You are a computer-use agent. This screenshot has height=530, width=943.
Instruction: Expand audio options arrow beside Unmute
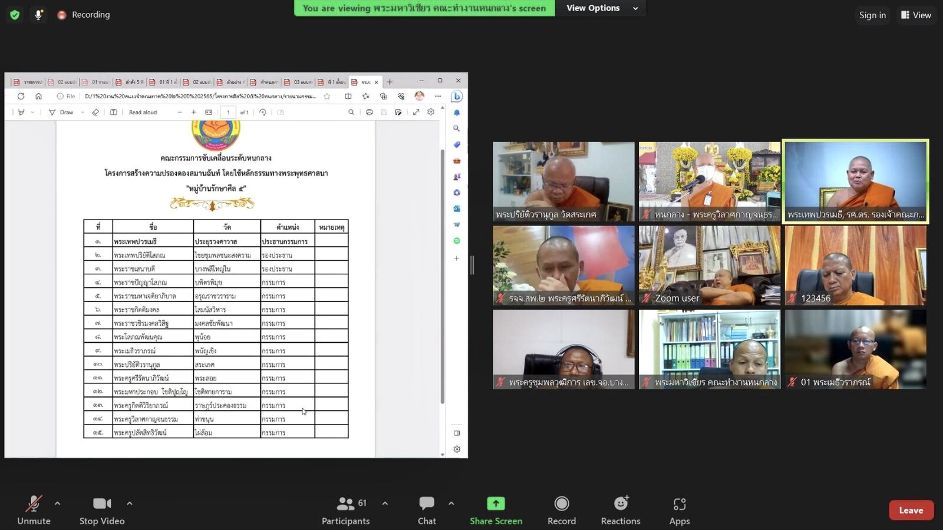tap(57, 503)
